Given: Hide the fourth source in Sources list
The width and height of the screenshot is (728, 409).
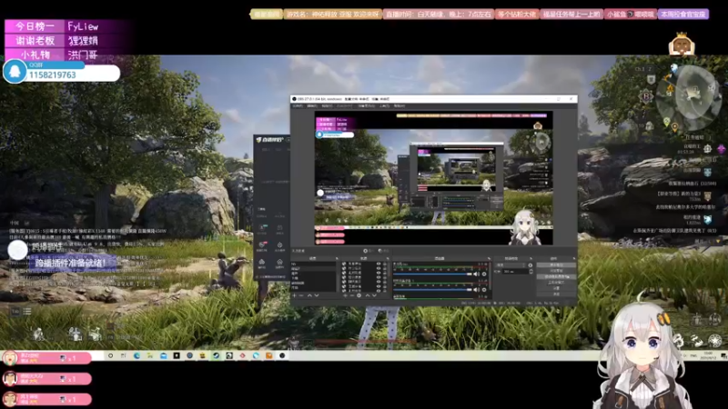Looking at the screenshot, I should click(379, 277).
